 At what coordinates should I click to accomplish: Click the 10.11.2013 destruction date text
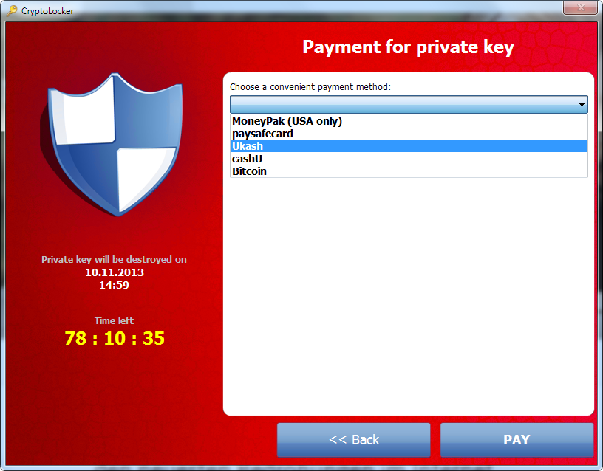coord(115,272)
